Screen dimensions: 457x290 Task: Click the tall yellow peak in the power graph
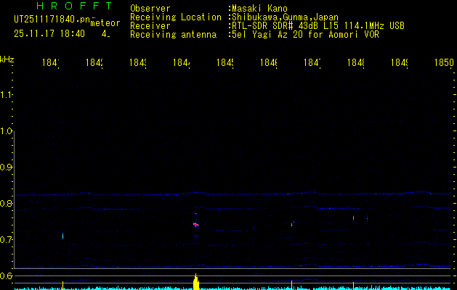pyautogui.click(x=196, y=282)
